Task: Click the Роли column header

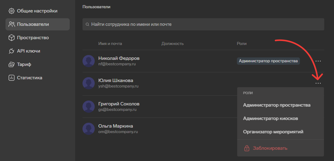Action: pos(241,43)
